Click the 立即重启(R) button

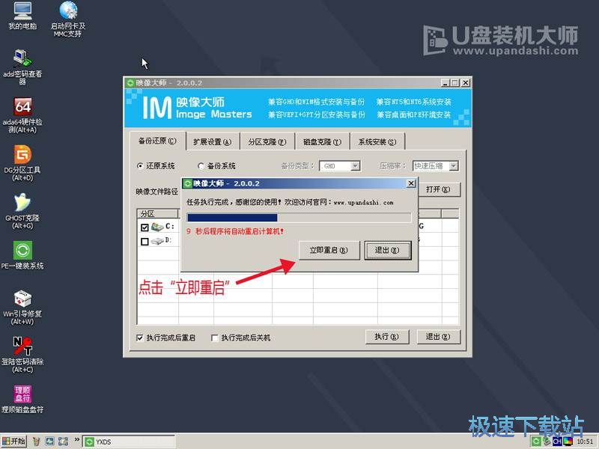[329, 251]
